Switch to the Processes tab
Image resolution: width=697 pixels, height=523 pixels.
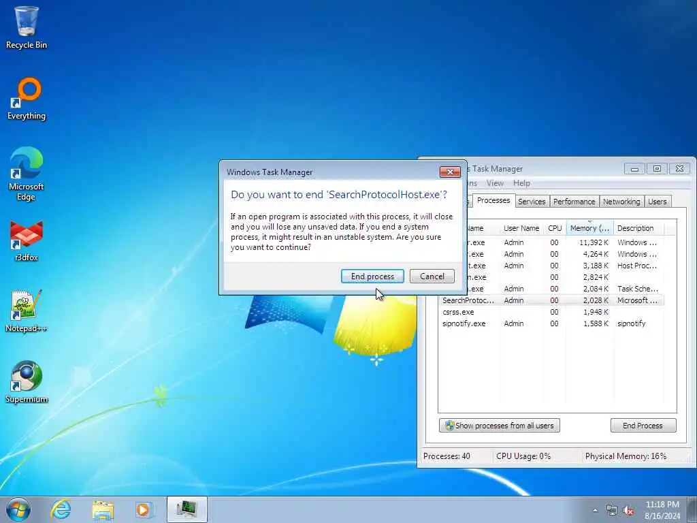tap(493, 201)
